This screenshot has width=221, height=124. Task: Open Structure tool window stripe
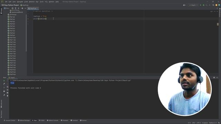click(1, 114)
